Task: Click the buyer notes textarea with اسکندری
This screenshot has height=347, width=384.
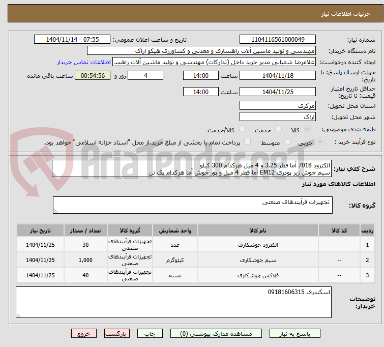Action: click(173, 302)
